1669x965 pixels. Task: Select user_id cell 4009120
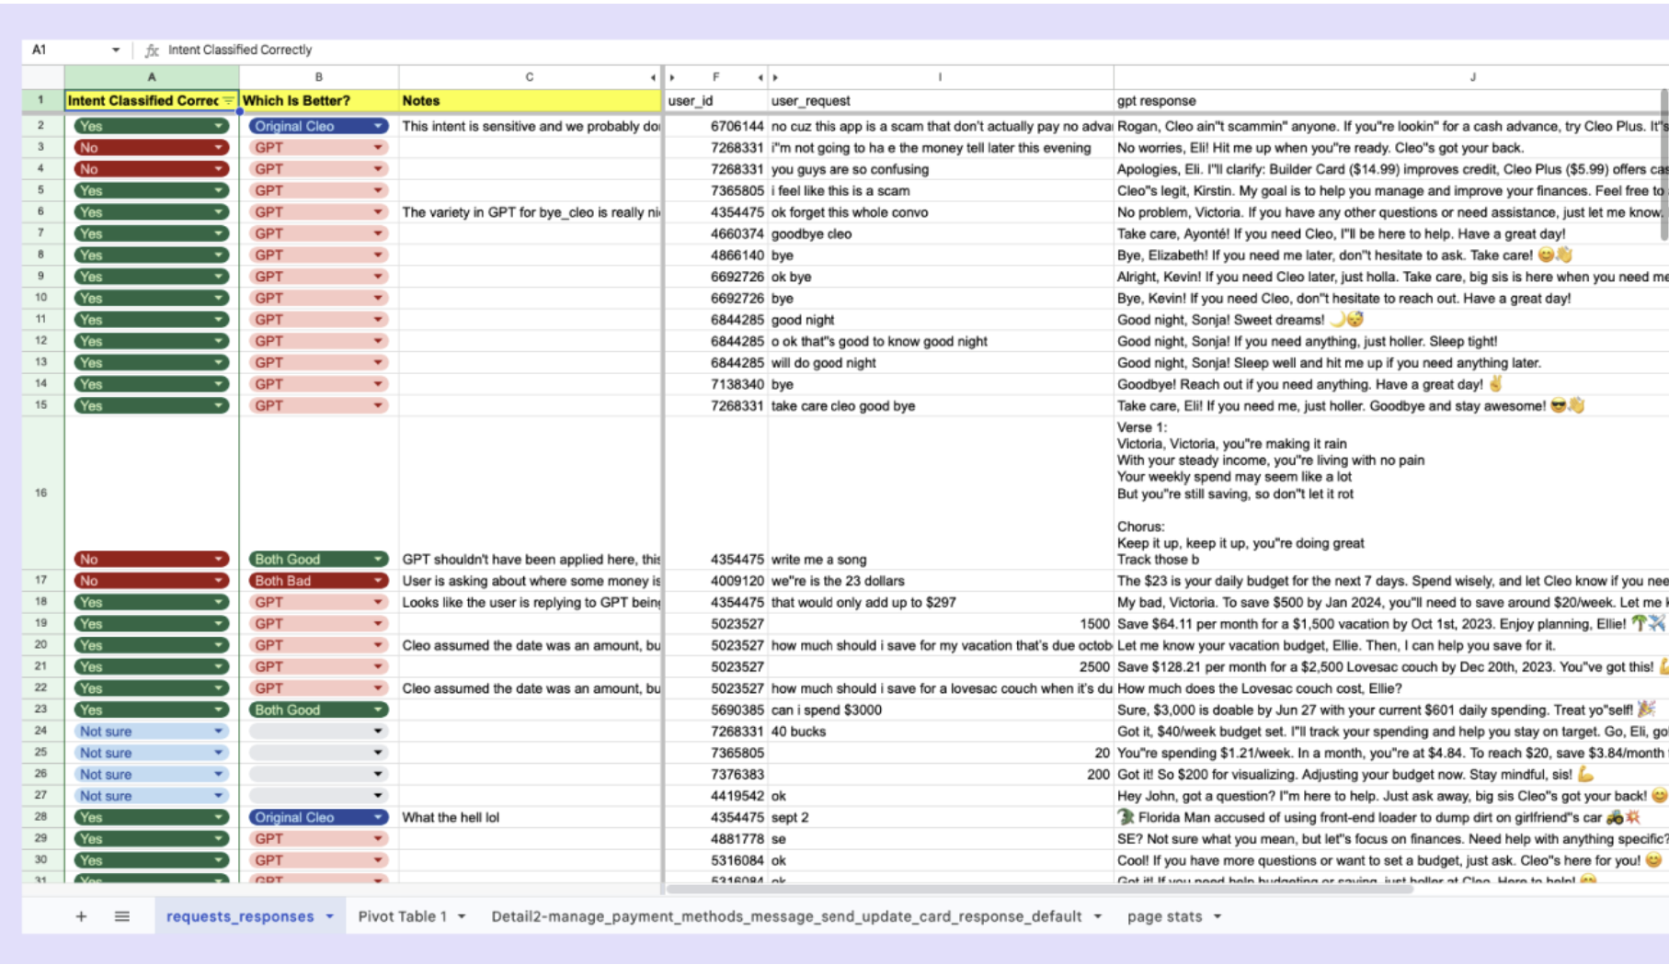[715, 581]
